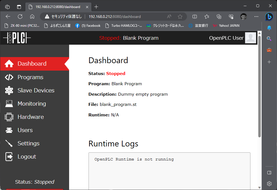
Task: Open the よろずこしらえ屋 bookmark
Action: tap(58, 26)
